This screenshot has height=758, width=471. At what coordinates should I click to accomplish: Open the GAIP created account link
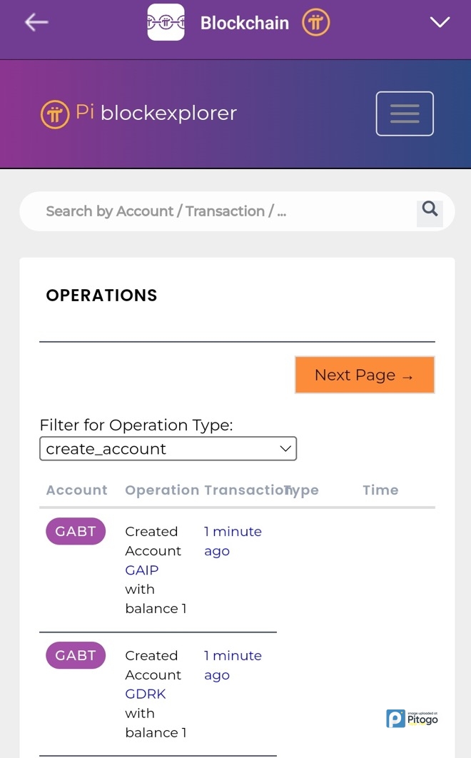(x=141, y=570)
